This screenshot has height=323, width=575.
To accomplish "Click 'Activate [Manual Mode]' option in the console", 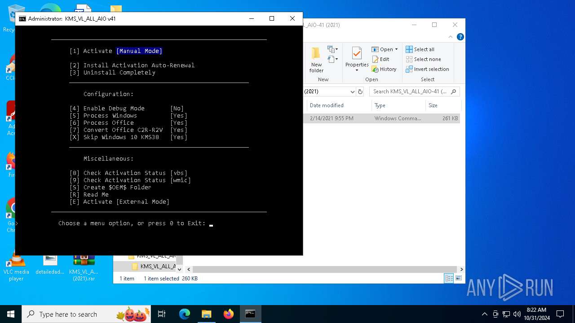I will [x=116, y=51].
